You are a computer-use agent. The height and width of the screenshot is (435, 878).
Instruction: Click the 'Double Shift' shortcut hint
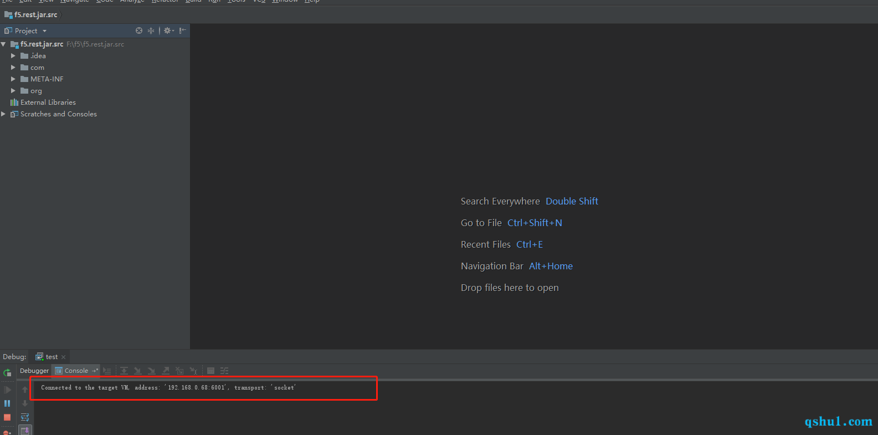[x=572, y=201]
